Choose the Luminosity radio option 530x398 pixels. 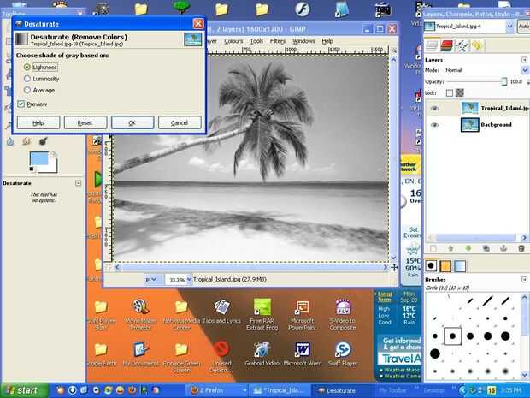coord(27,79)
